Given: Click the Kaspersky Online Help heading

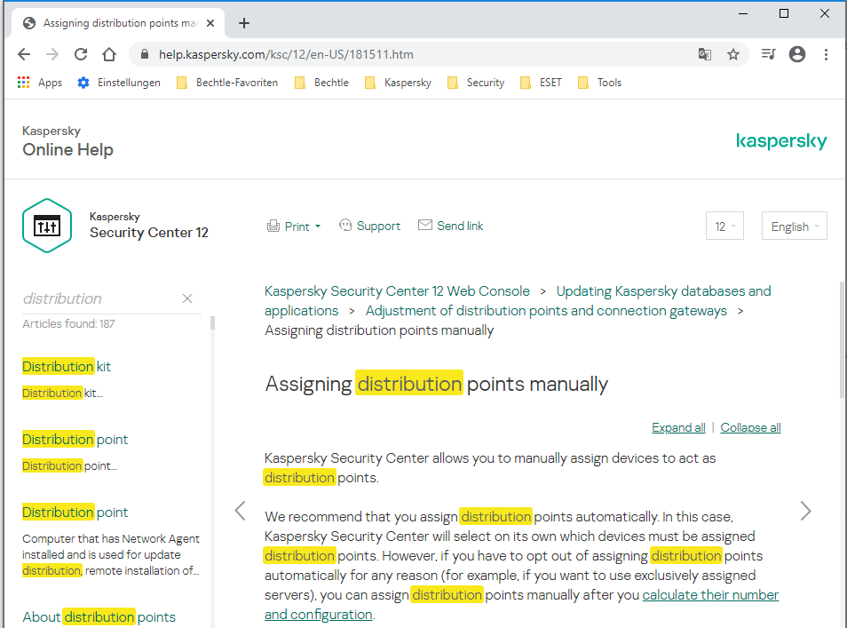Looking at the screenshot, I should click(67, 141).
